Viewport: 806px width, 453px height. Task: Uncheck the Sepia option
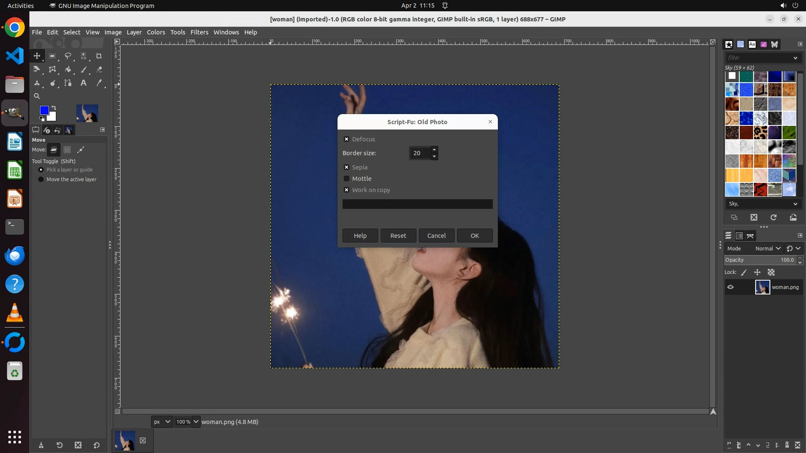click(x=347, y=167)
